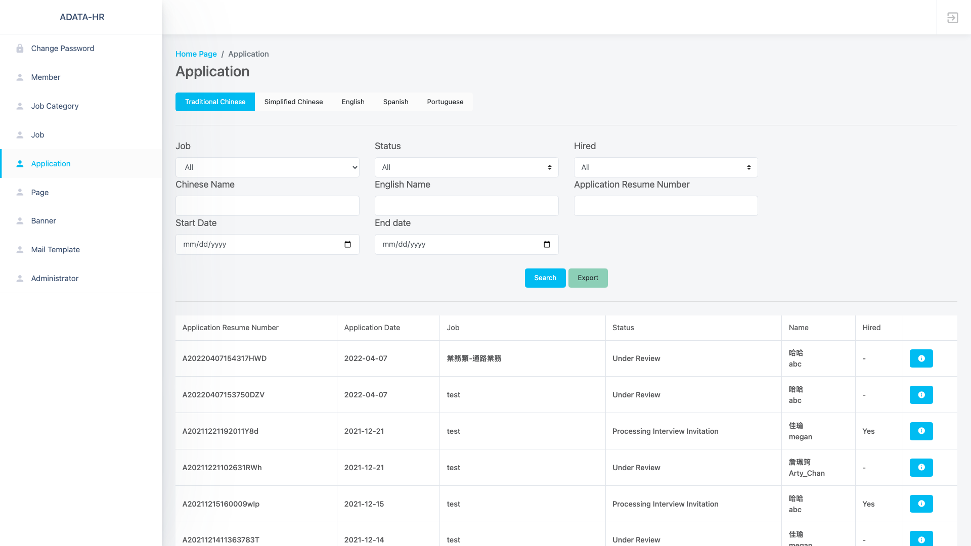Expand the Job filter dropdown
This screenshot has width=971, height=546.
pos(267,167)
